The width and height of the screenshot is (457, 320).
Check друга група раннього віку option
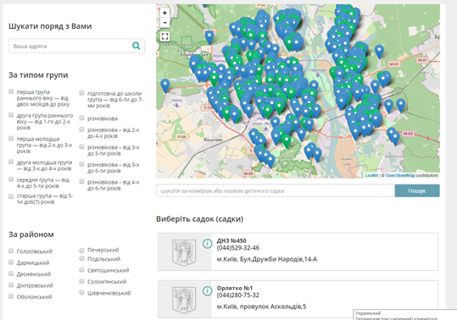[11, 115]
